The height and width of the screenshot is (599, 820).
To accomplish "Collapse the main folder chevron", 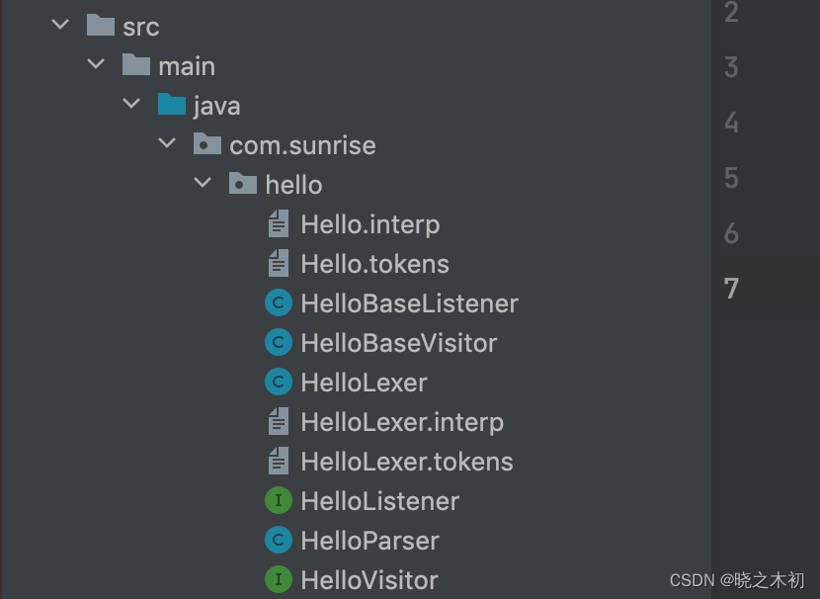I will 96,65.
